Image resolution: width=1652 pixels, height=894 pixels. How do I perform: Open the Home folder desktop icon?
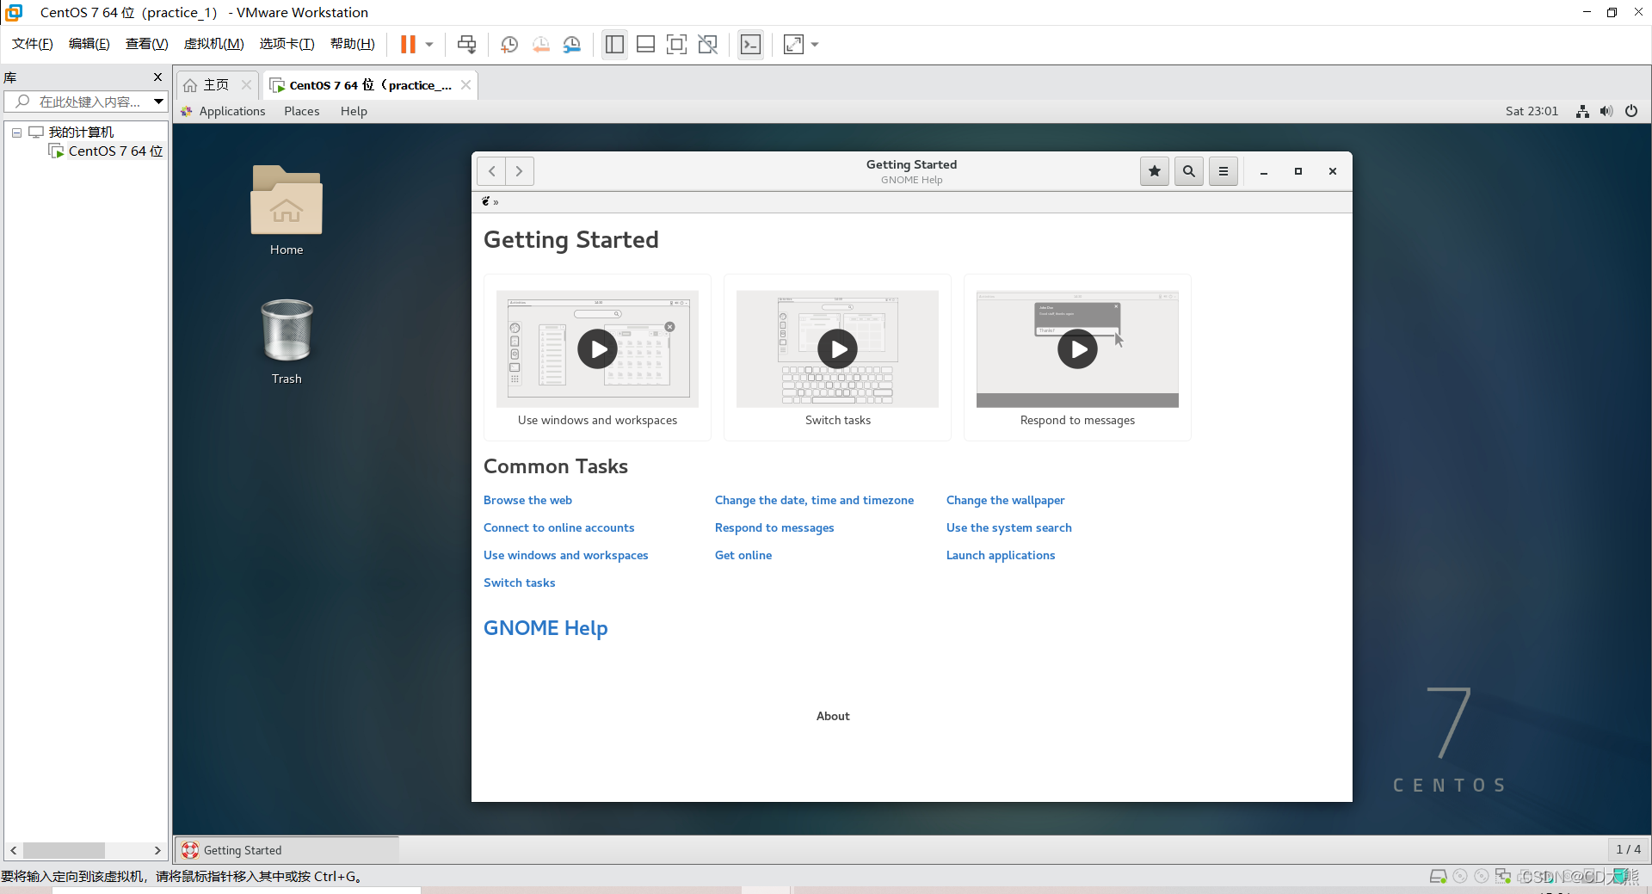287,209
